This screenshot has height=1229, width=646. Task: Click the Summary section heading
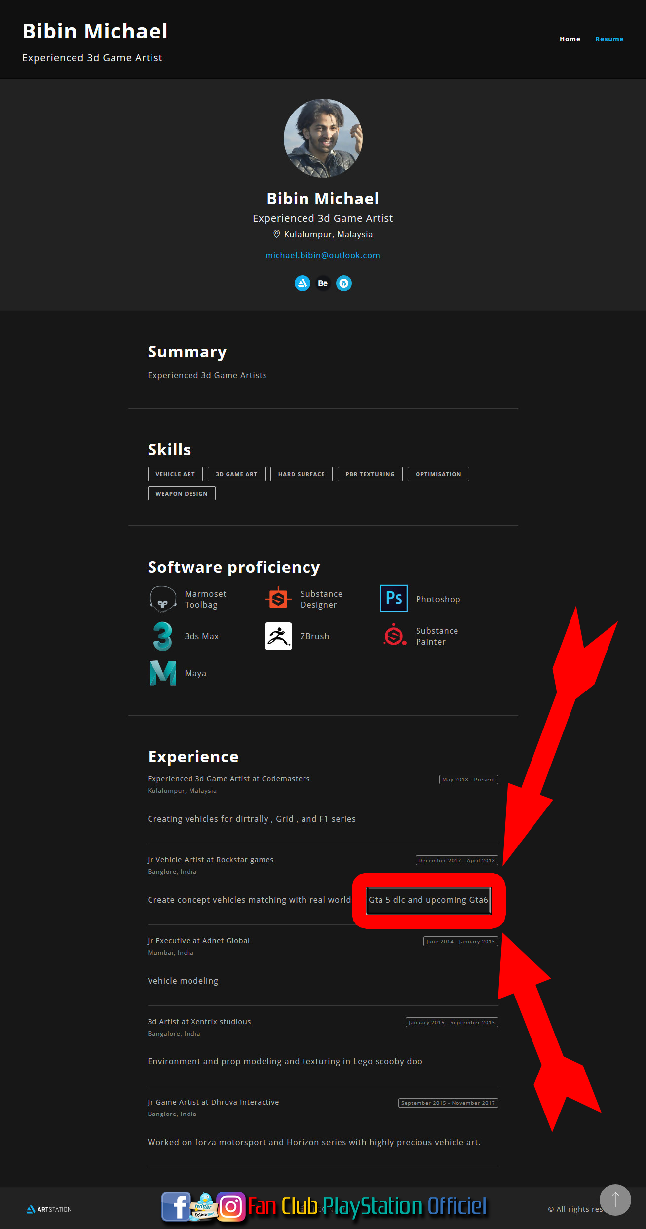187,352
